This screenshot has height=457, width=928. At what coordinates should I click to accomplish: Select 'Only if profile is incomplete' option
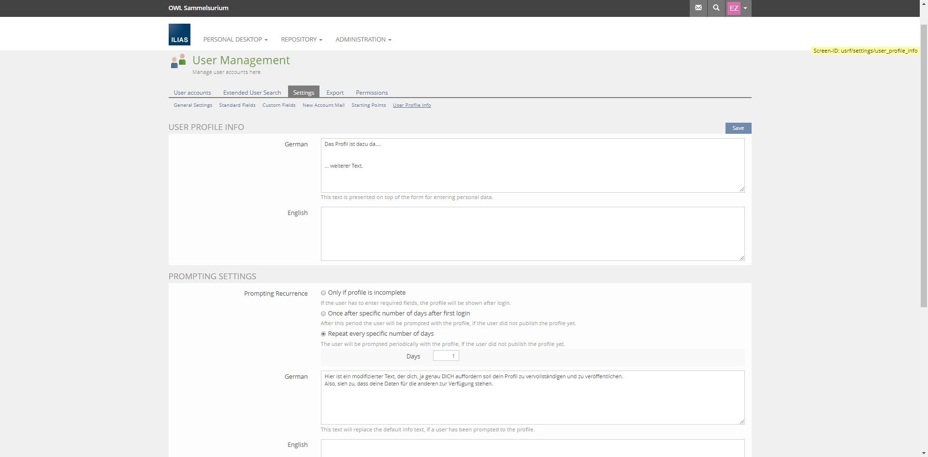click(323, 293)
